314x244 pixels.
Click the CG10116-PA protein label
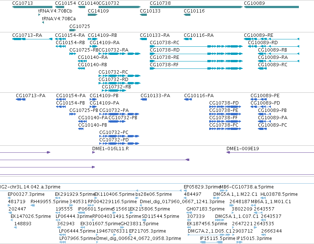click(x=199, y=96)
